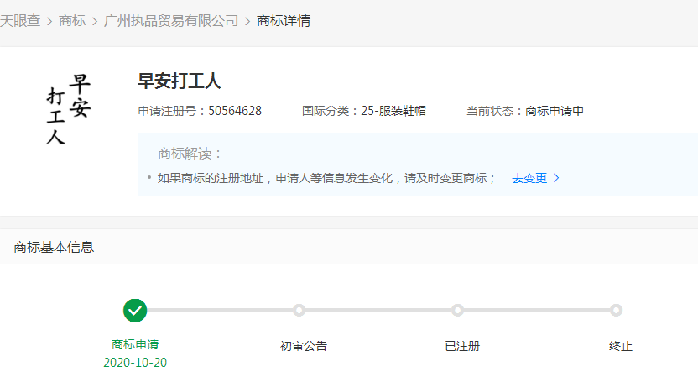
Task: Click the 商标申请中 status text
Action: [555, 111]
